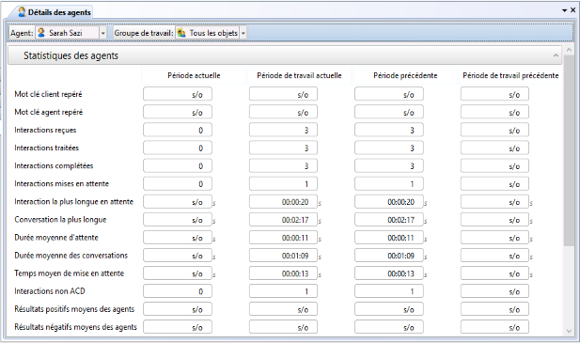Select the Détails des agents tab

coord(55,12)
